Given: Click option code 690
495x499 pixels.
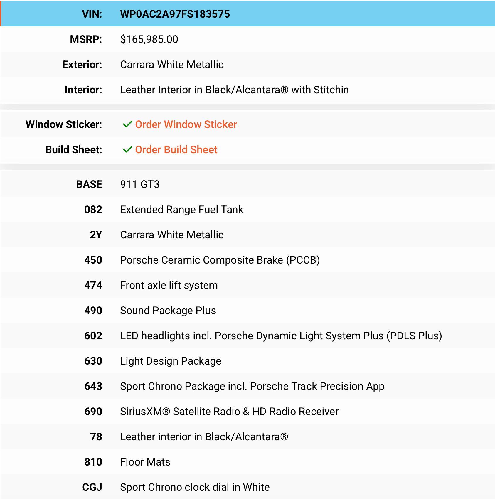Looking at the screenshot, I should pos(93,412).
